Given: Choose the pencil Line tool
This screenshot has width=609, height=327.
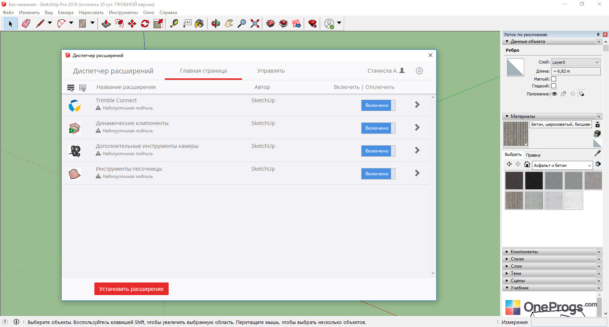Looking at the screenshot, I should 40,24.
